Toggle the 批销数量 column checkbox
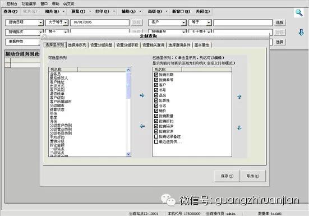 pyautogui.click(x=156, y=116)
